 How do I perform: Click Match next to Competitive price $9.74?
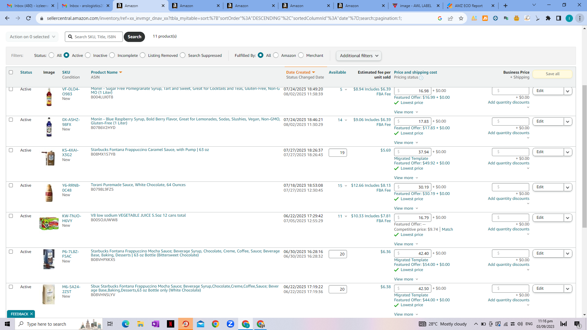(x=447, y=229)
